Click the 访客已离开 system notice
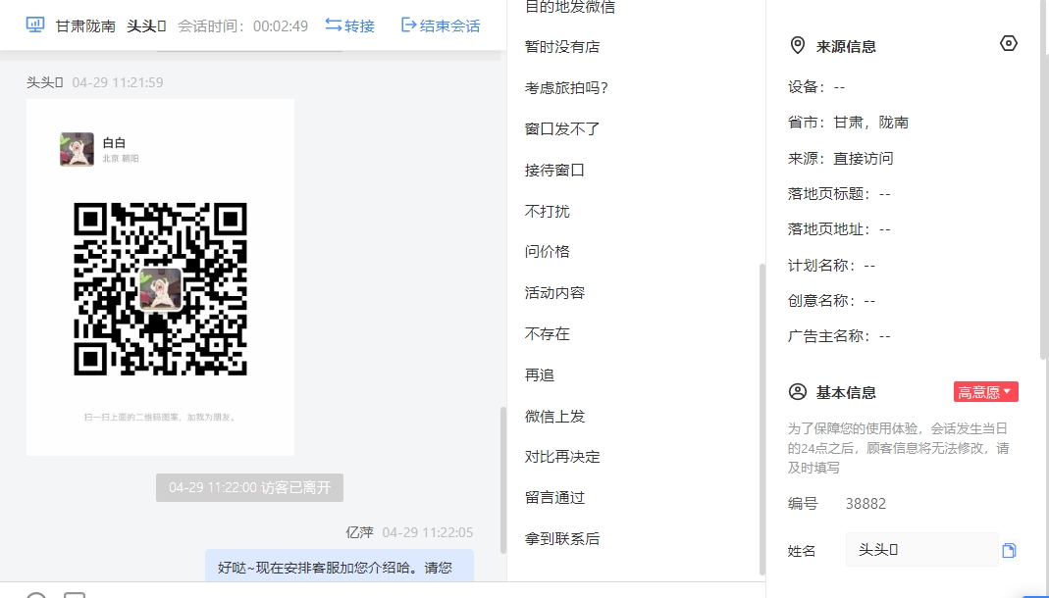1049x598 pixels. point(249,488)
